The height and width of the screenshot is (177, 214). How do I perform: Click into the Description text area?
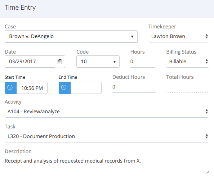(x=107, y=165)
